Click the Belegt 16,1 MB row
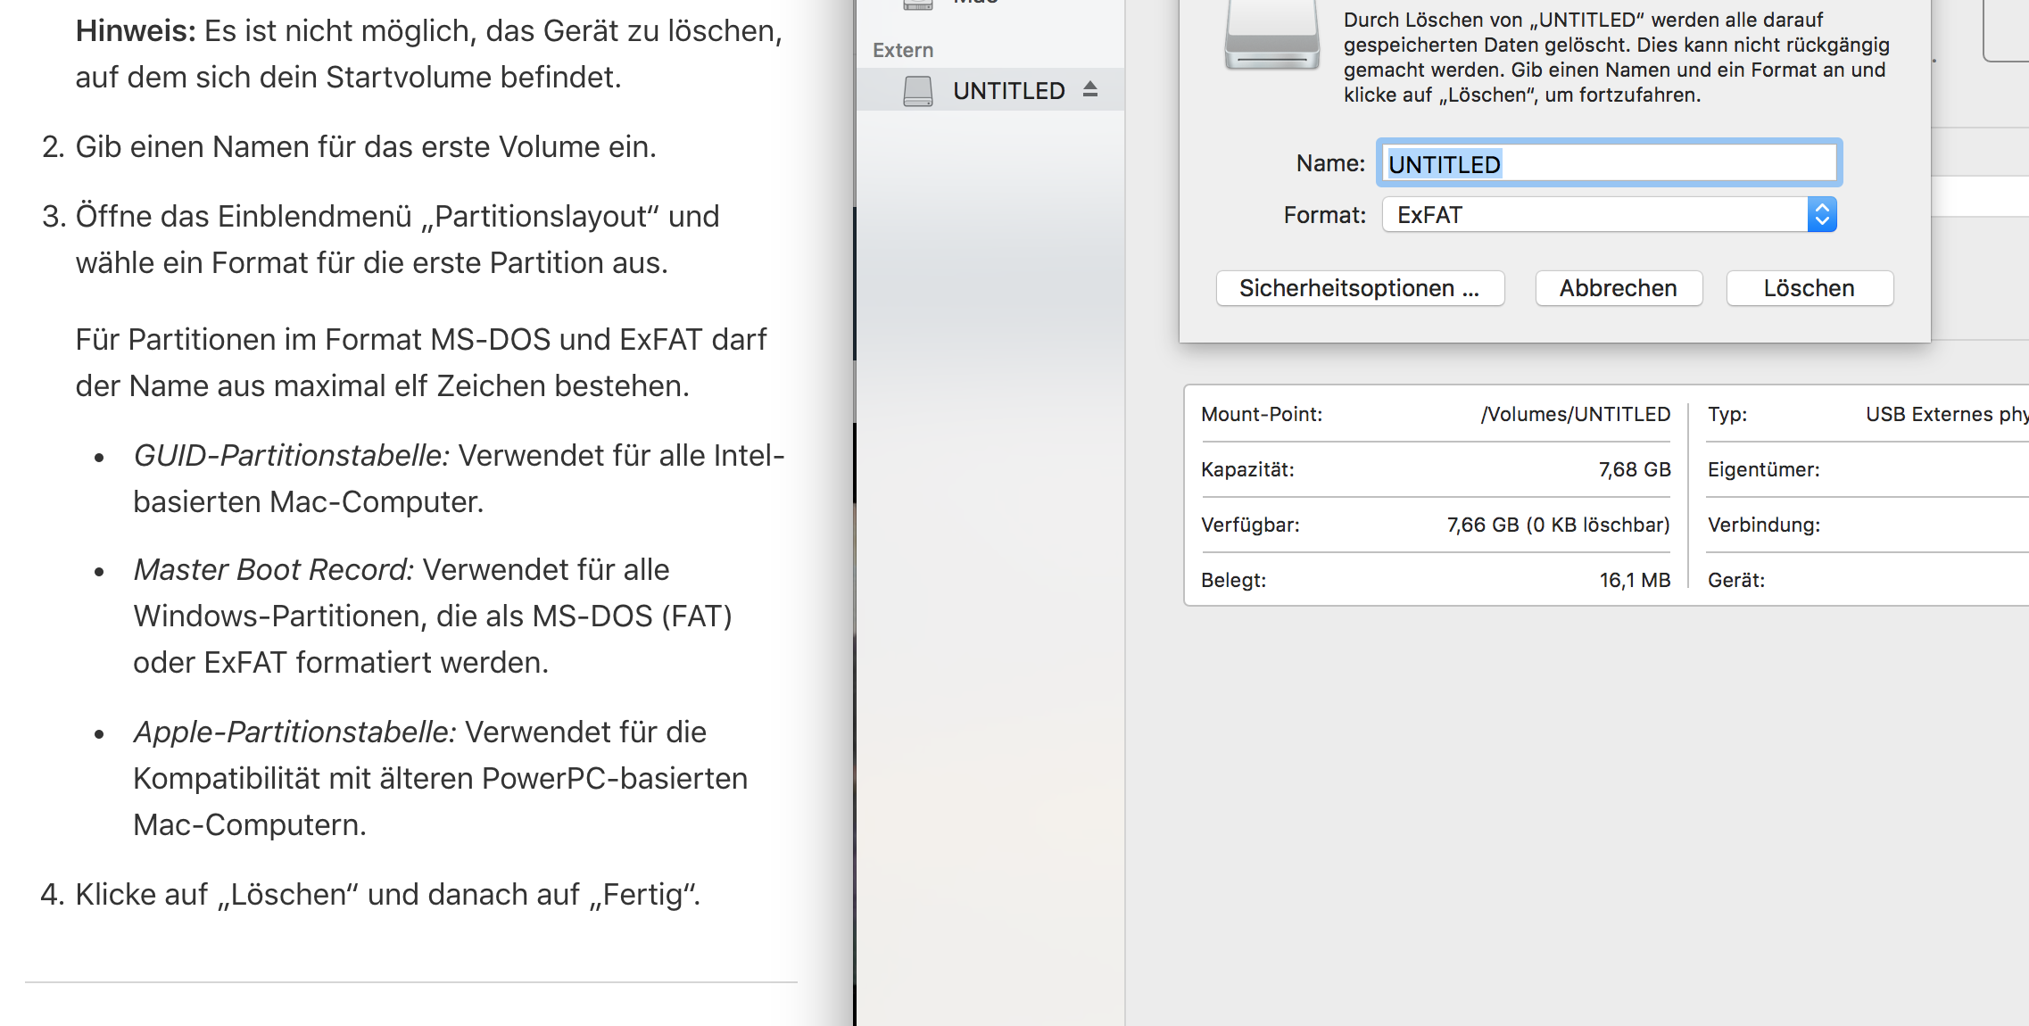 (x=1435, y=580)
